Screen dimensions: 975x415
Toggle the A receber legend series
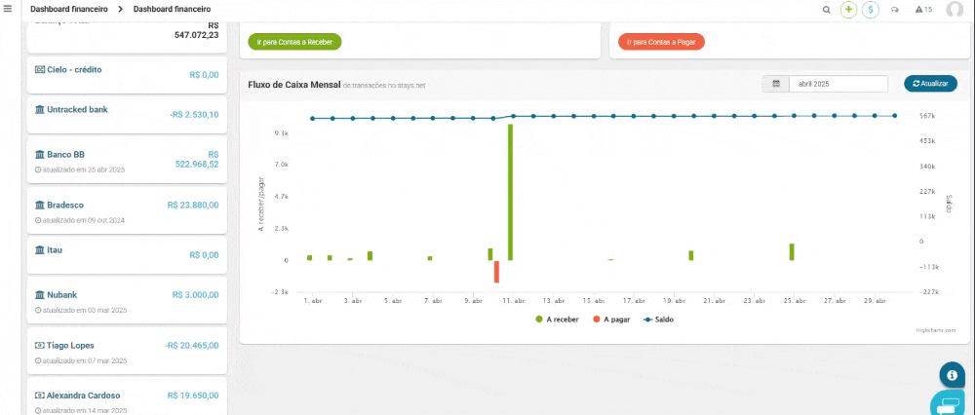tap(557, 319)
